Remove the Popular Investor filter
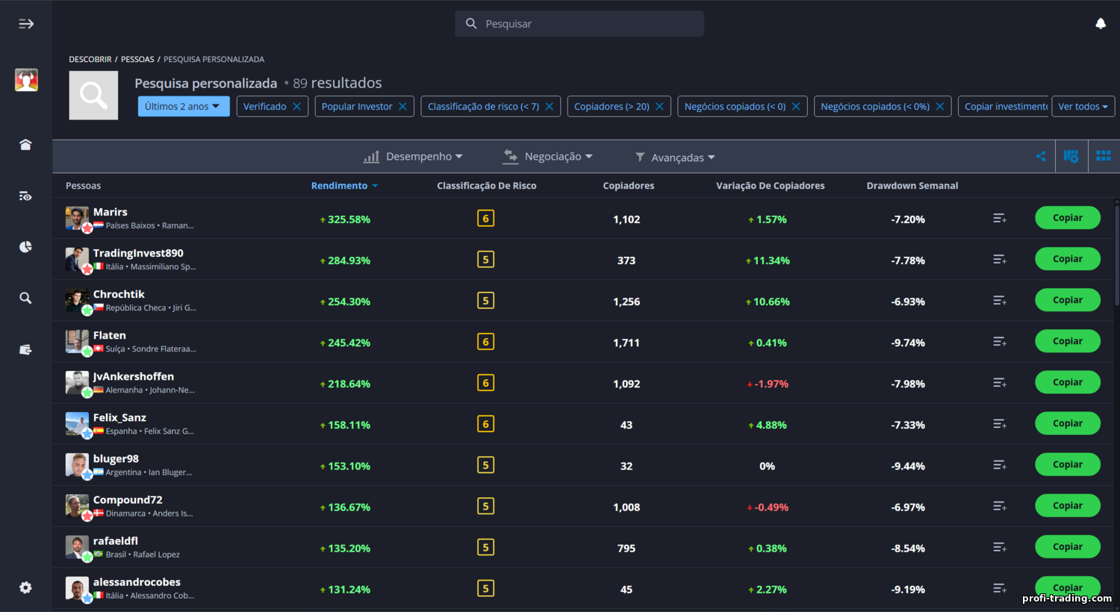 [402, 107]
